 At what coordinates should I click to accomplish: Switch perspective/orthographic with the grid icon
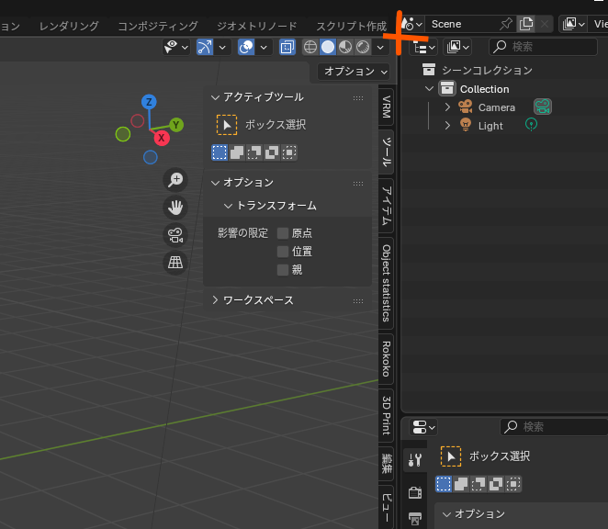(x=175, y=263)
